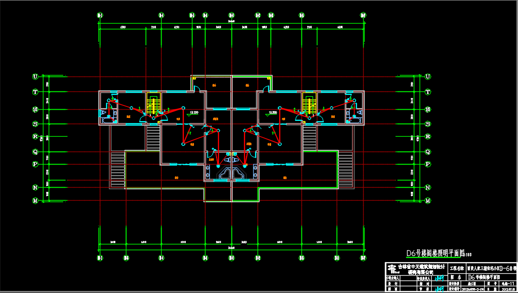Select the 图名 label cell
518x293 pixels.
pyautogui.click(x=456, y=277)
